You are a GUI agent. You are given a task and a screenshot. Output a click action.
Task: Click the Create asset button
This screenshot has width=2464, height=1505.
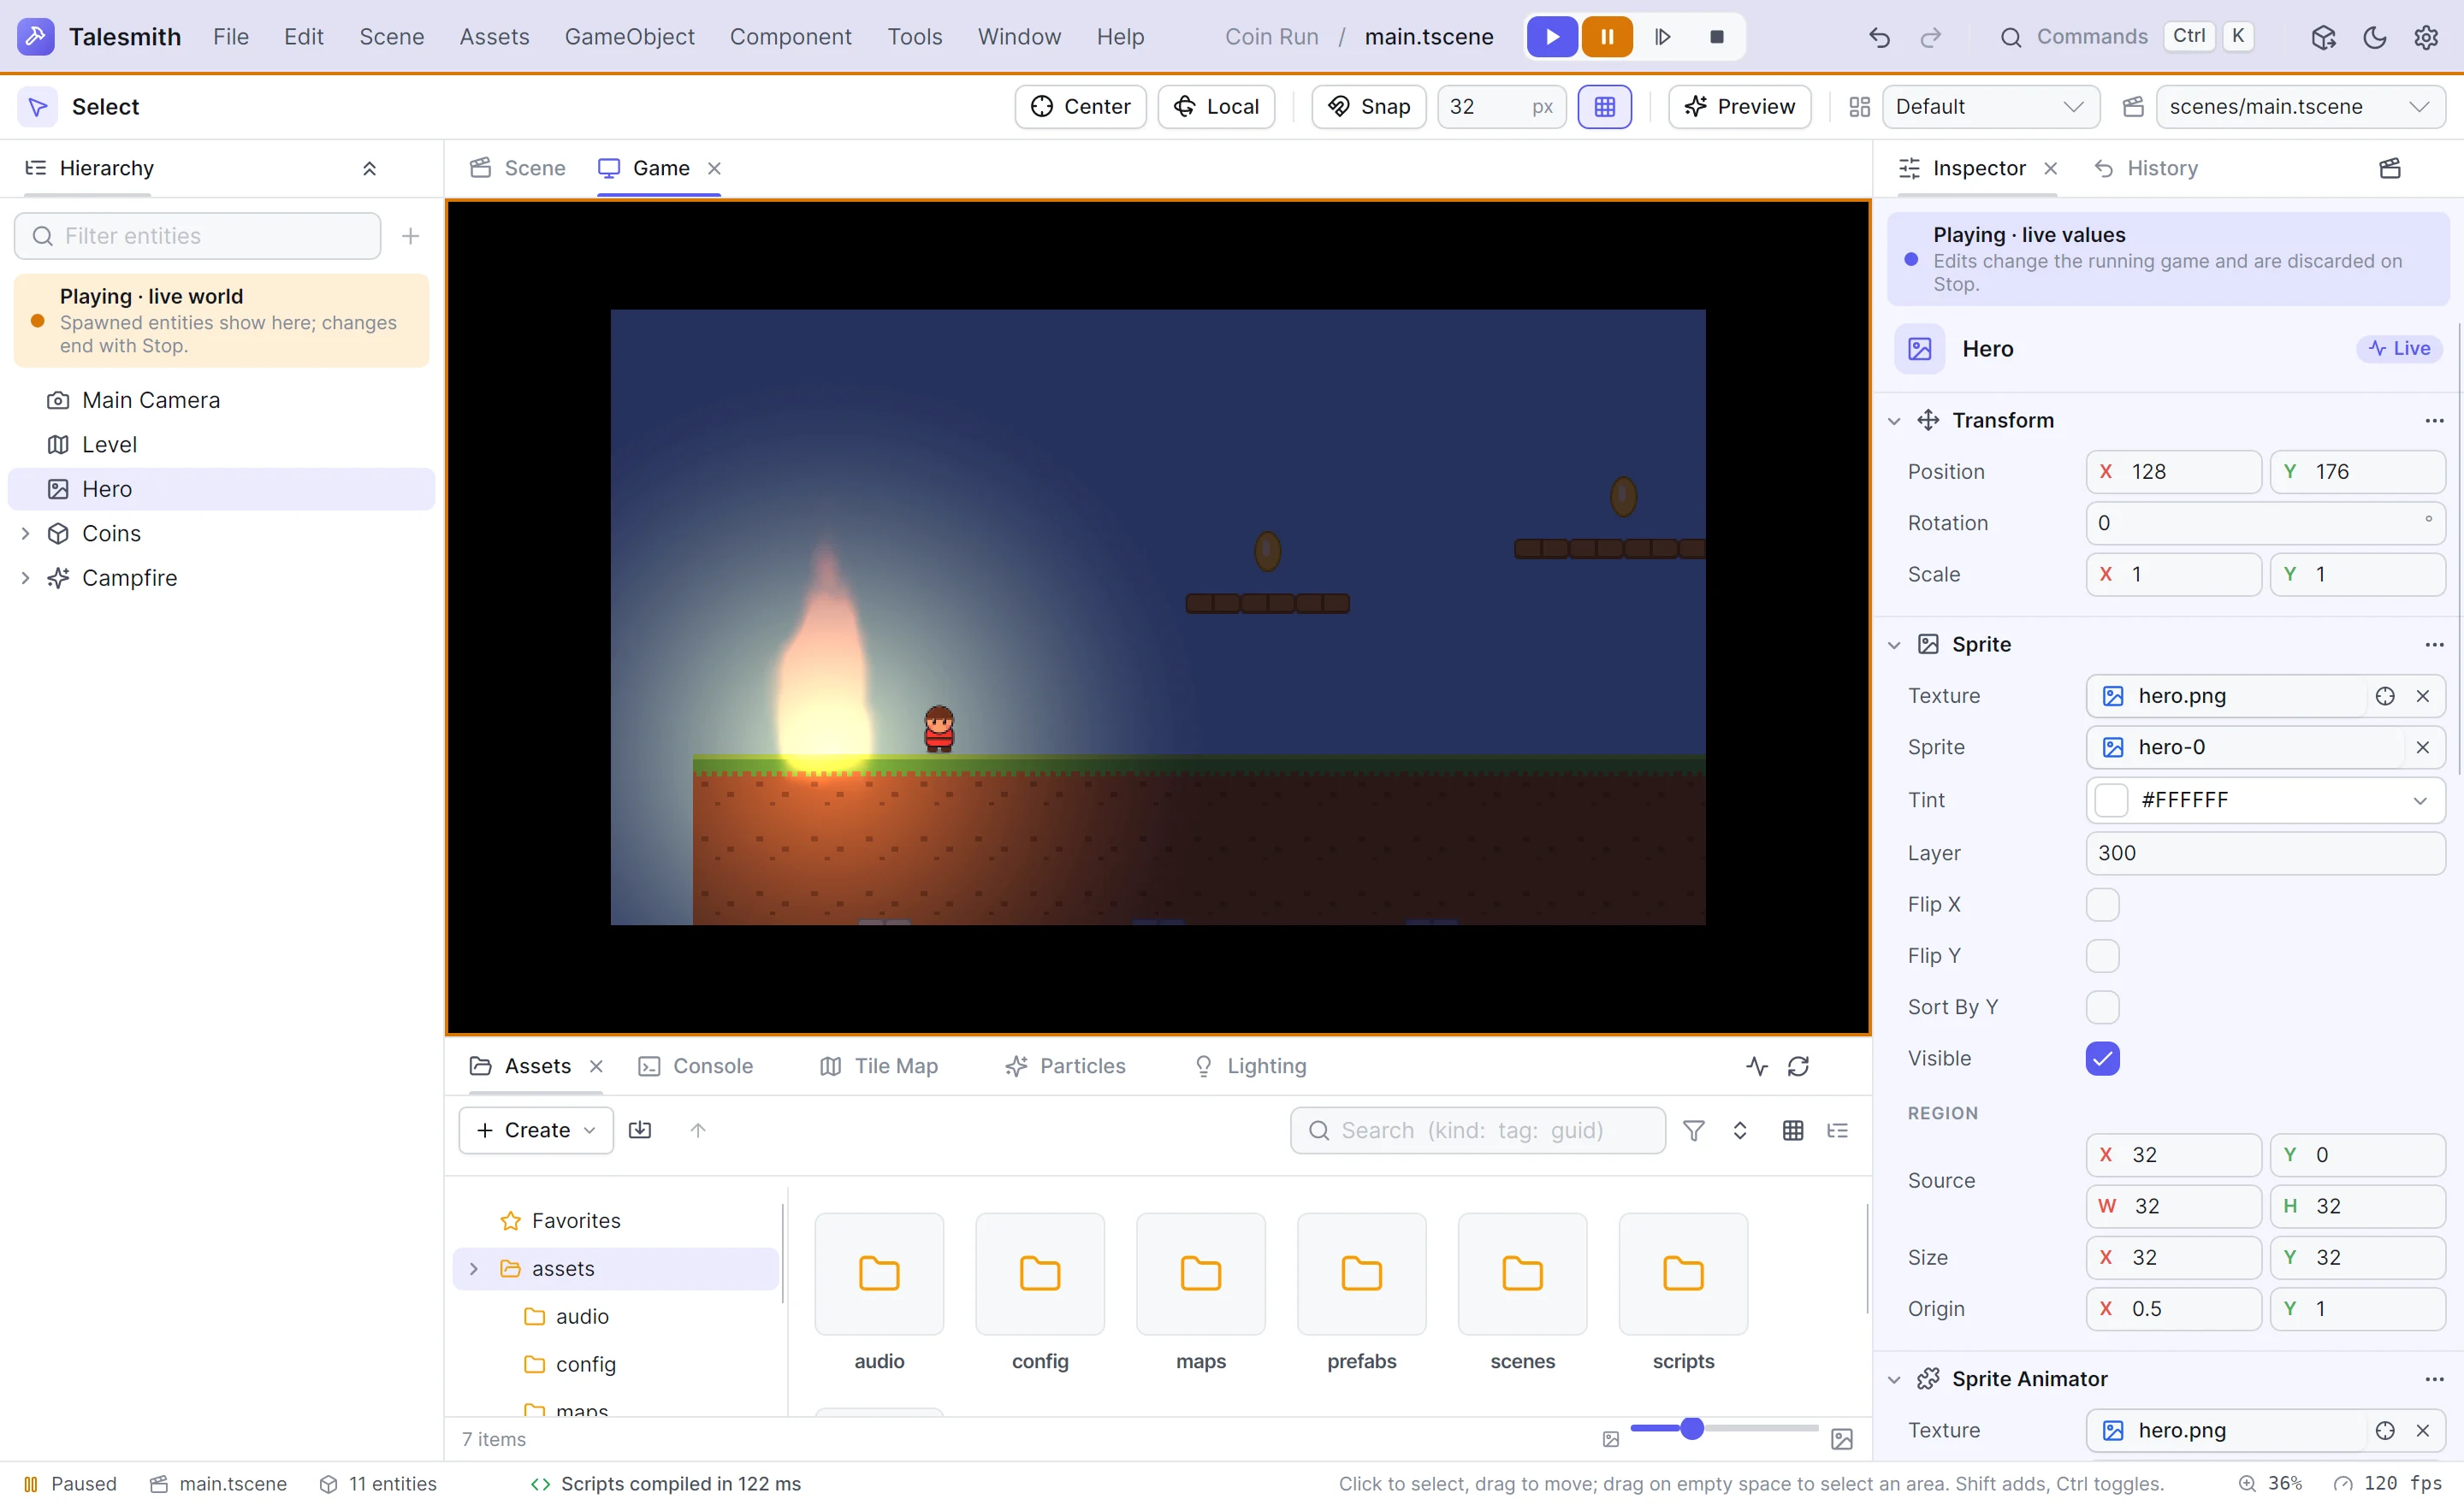tap(536, 1130)
